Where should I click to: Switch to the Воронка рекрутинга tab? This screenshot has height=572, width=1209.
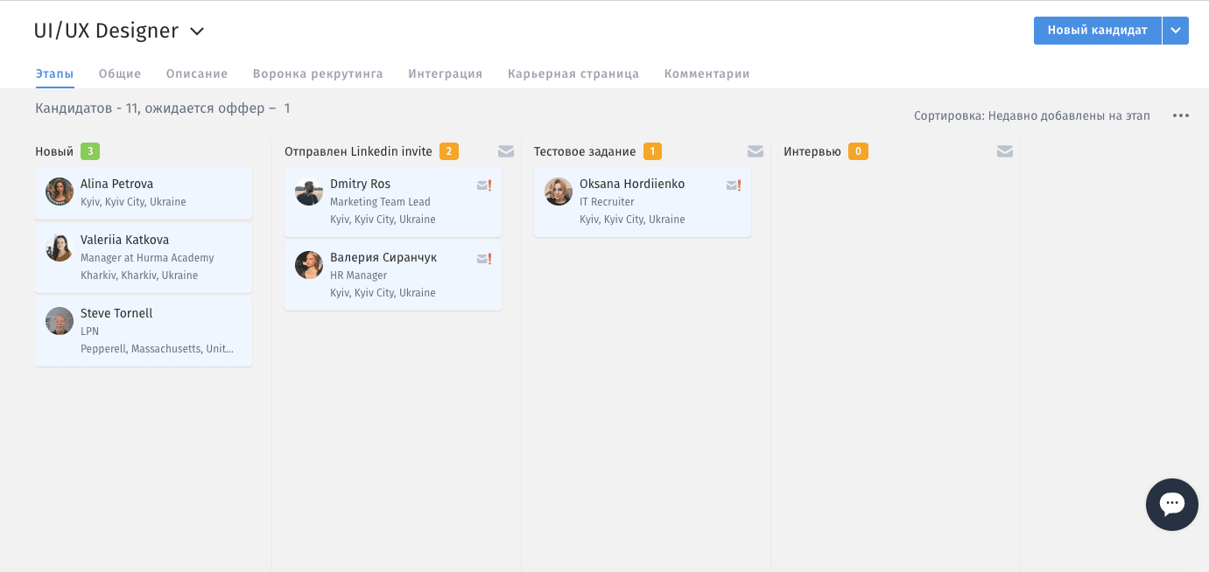pyautogui.click(x=318, y=74)
